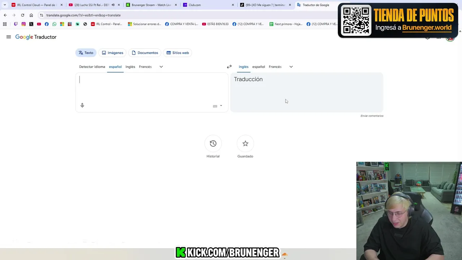
Task: Open the Instagram bookmark icon
Action: tap(23, 24)
